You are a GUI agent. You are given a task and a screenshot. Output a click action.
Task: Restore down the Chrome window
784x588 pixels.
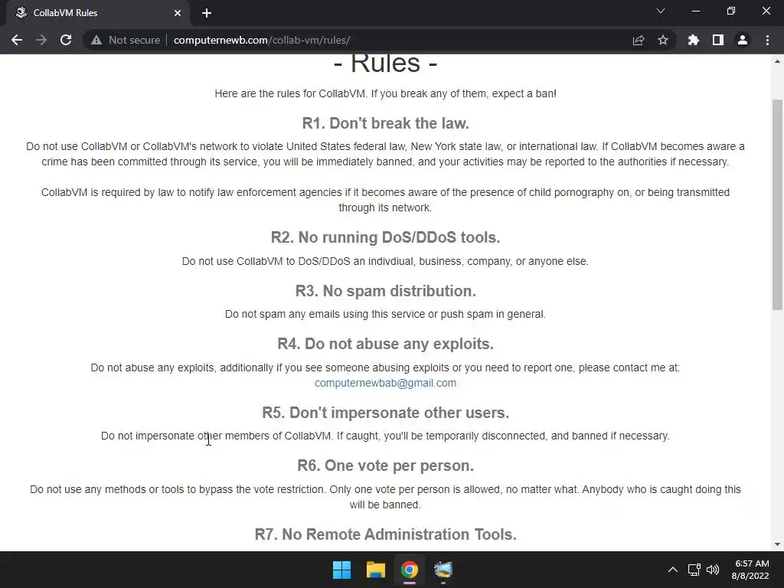(x=731, y=11)
